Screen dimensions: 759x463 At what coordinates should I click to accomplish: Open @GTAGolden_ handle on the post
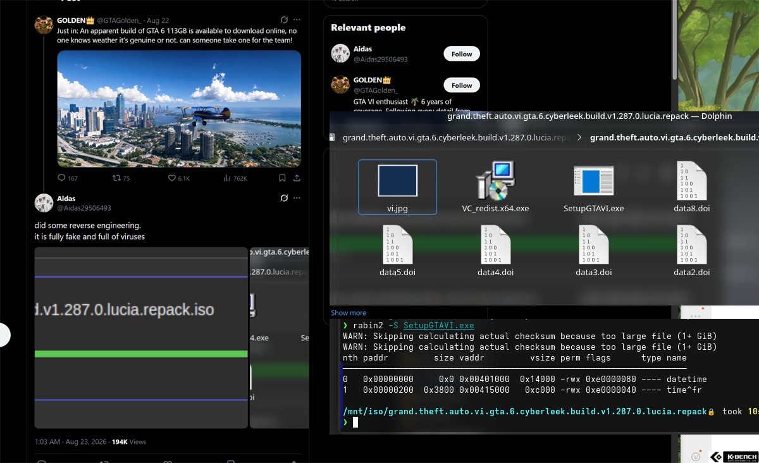pos(120,21)
